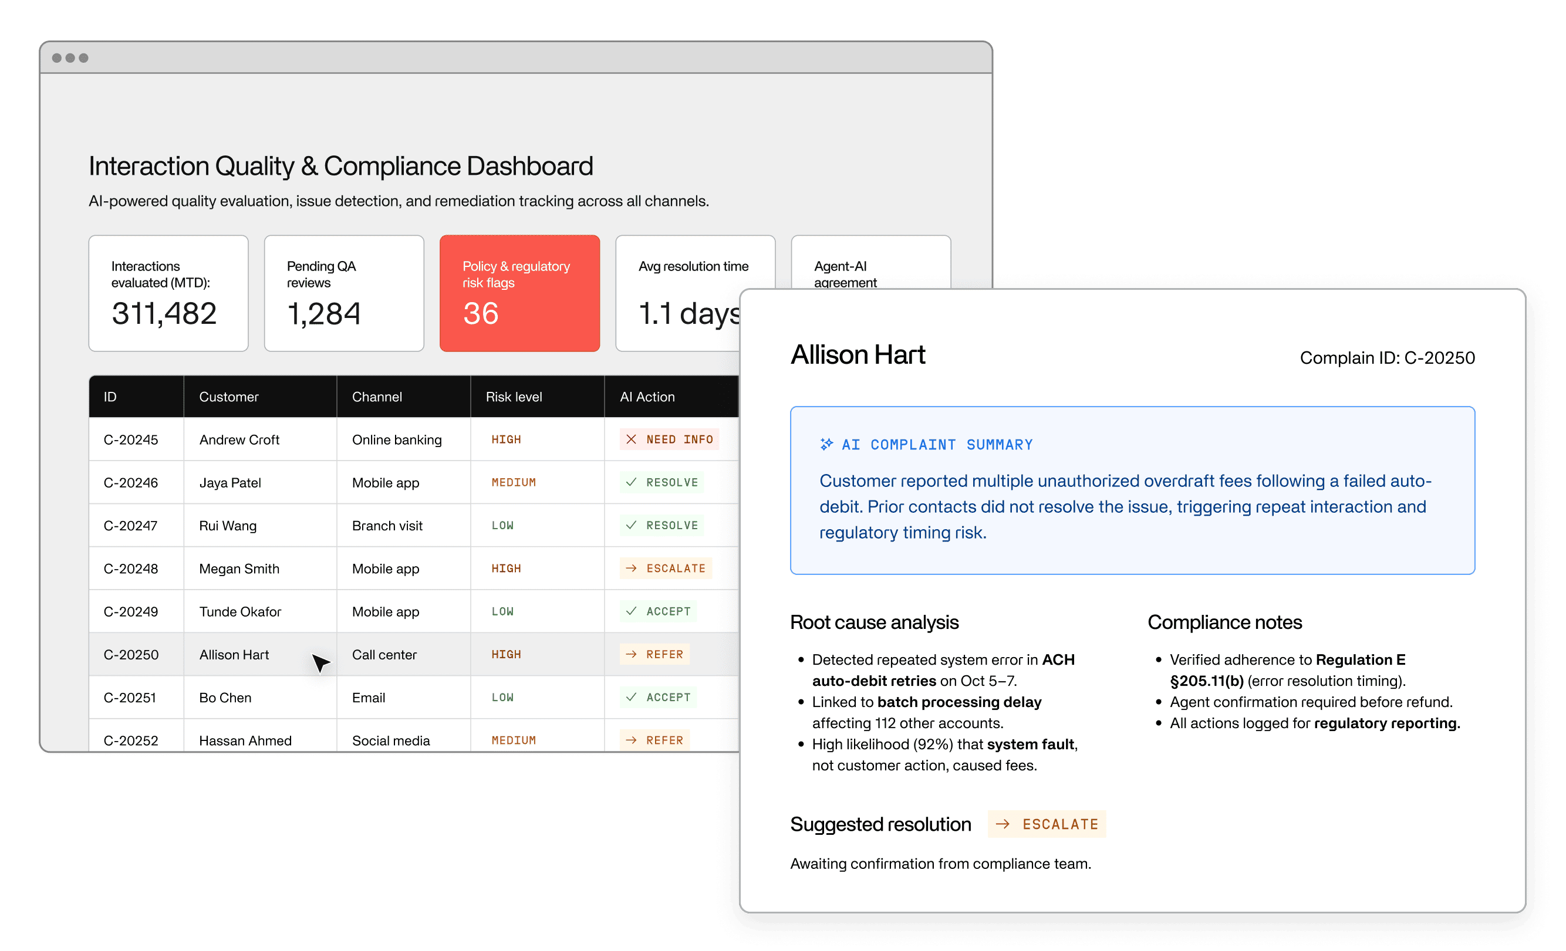
Task: Select the Interactions evaluated (MTD) metric card
Action: pos(168,293)
